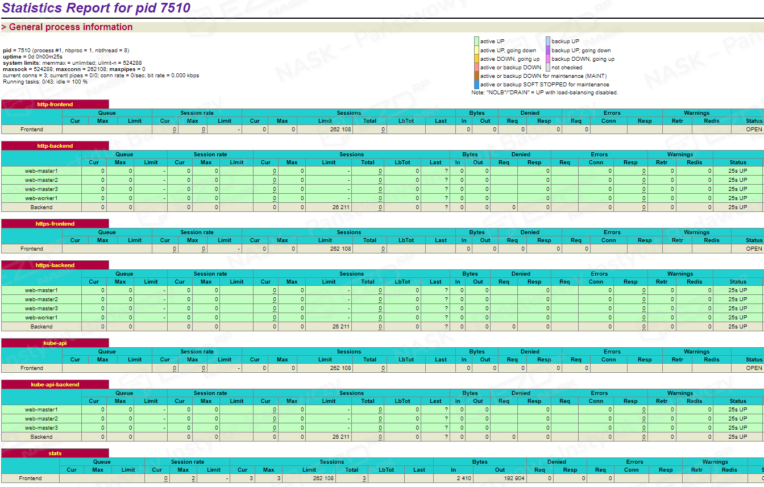This screenshot has height=487, width=764.
Task: Click the 'not checked' legend swatch
Action: click(x=548, y=68)
